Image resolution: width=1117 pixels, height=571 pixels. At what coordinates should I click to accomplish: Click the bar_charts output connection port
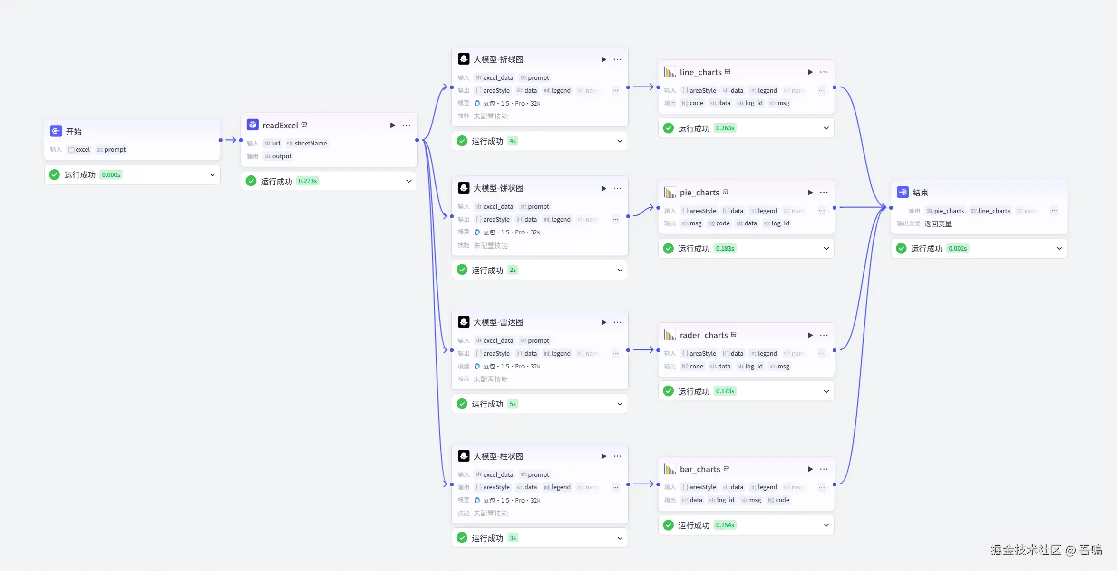coord(835,484)
